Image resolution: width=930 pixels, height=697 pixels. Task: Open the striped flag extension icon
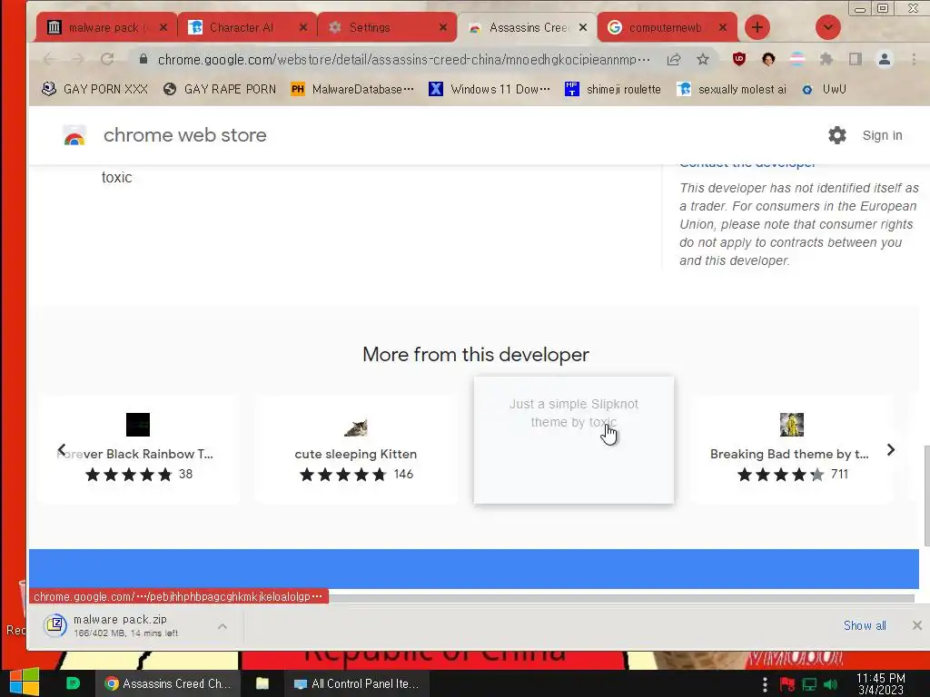[x=797, y=59]
